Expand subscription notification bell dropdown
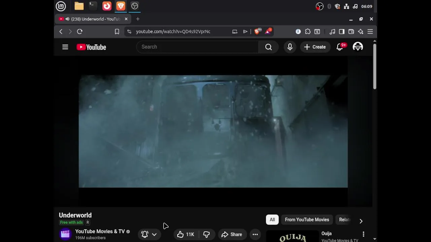 (x=149, y=235)
